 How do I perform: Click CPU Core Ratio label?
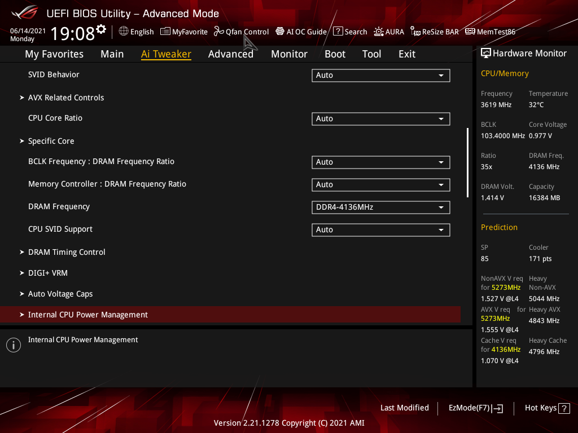tap(55, 118)
